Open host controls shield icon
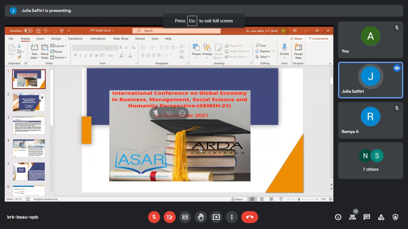Image resolution: width=408 pixels, height=229 pixels. tap(396, 217)
